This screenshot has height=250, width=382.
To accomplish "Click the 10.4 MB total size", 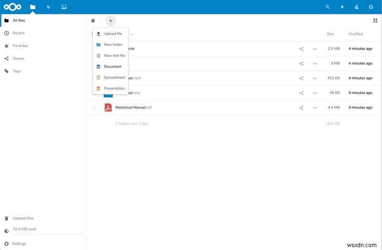I will point(332,123).
